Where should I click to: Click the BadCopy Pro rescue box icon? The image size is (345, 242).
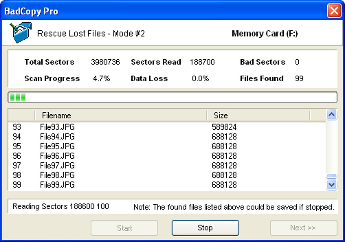pos(20,32)
